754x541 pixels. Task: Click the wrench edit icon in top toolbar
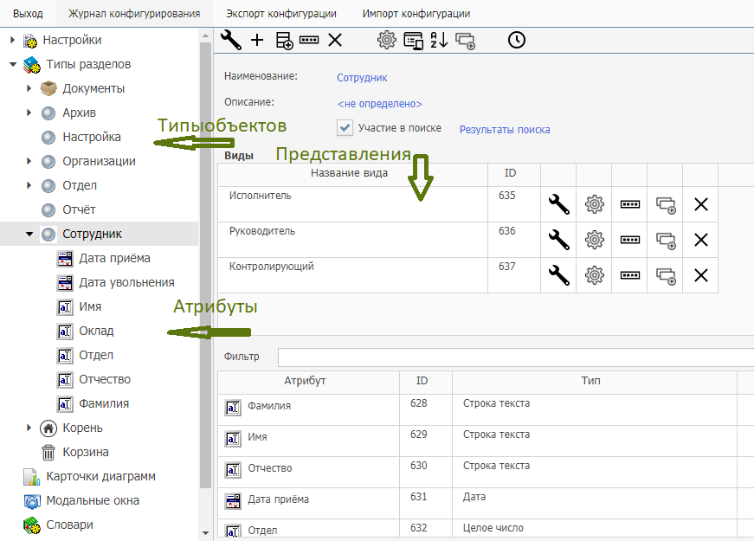pyautogui.click(x=231, y=40)
